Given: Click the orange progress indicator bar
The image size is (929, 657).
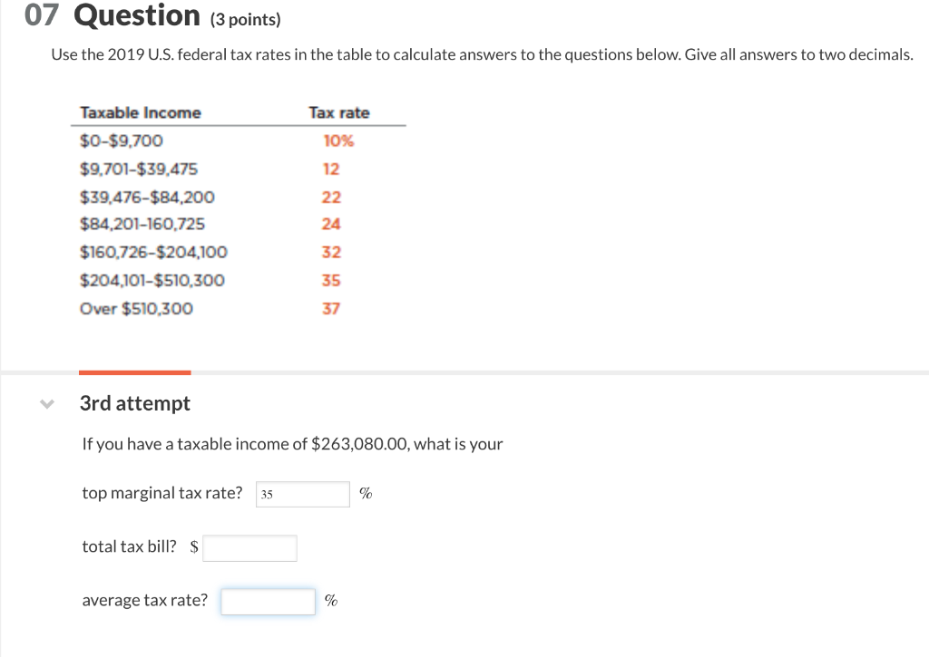Looking at the screenshot, I should tap(134, 372).
